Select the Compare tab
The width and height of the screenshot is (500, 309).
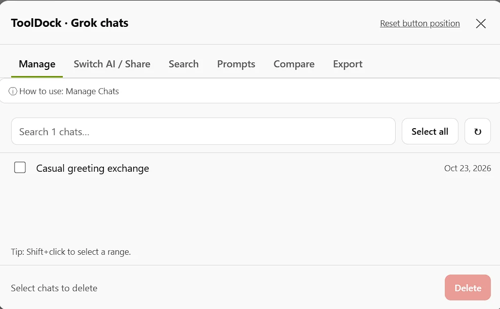[294, 64]
